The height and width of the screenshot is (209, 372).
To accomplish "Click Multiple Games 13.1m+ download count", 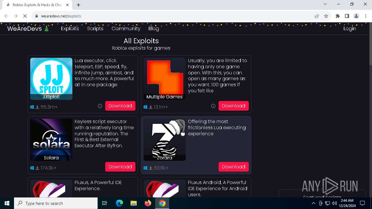I will tap(161, 107).
